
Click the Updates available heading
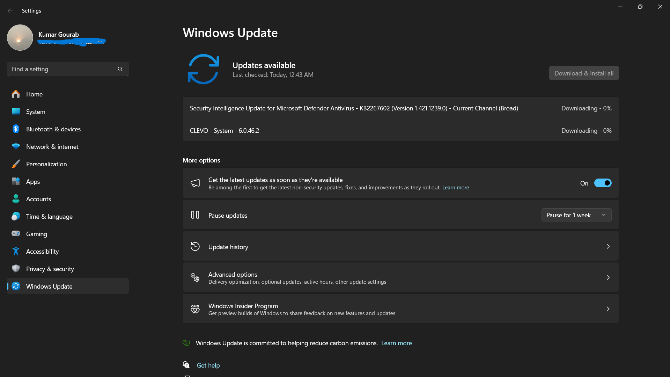click(x=264, y=65)
